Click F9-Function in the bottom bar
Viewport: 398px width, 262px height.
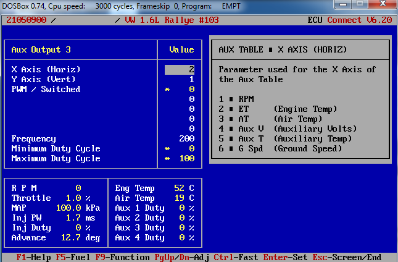click(117, 257)
